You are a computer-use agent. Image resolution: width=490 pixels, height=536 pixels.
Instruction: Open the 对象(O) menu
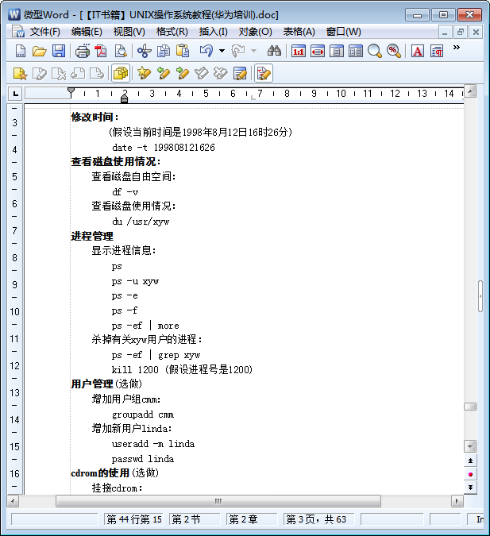tap(256, 32)
